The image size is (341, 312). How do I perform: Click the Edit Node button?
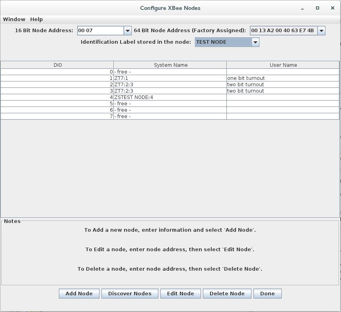180,293
